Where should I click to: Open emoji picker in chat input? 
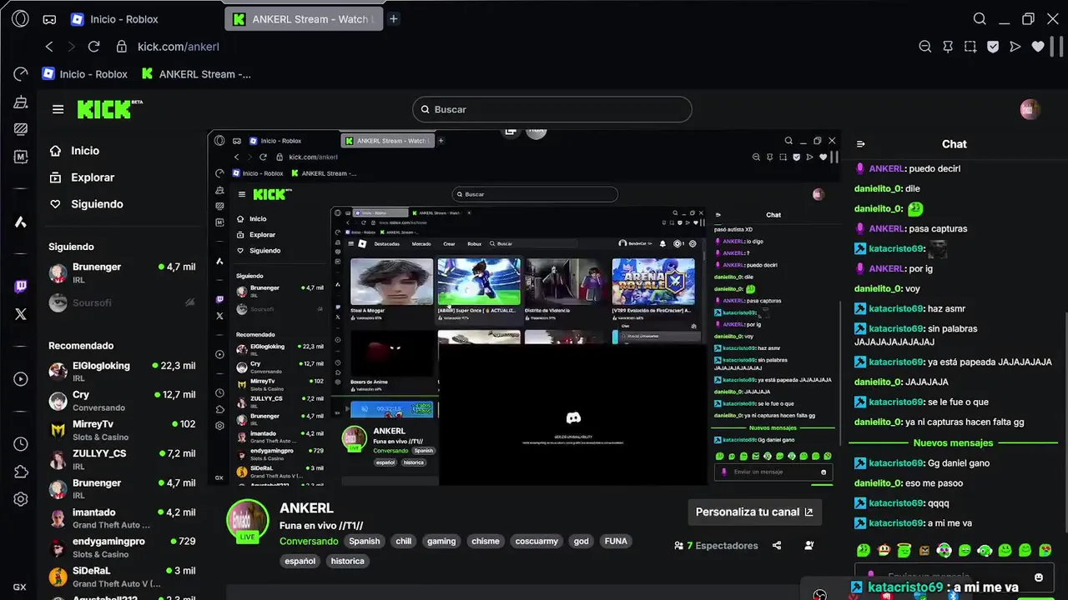click(x=1039, y=577)
